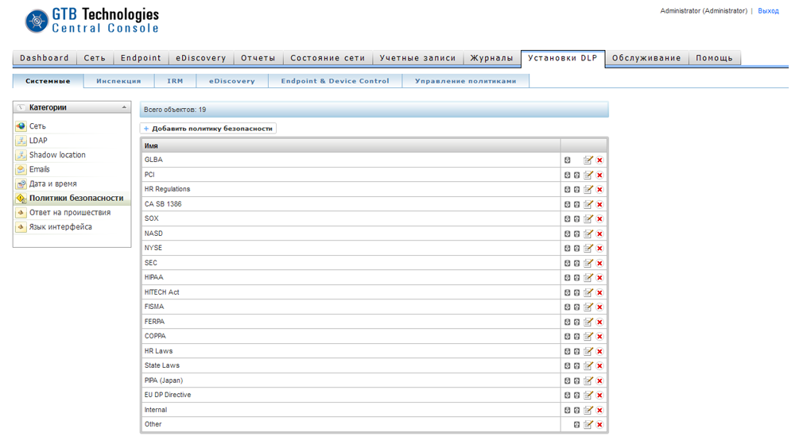795x444 pixels.
Task: Delete the Internal policy
Action: click(599, 410)
